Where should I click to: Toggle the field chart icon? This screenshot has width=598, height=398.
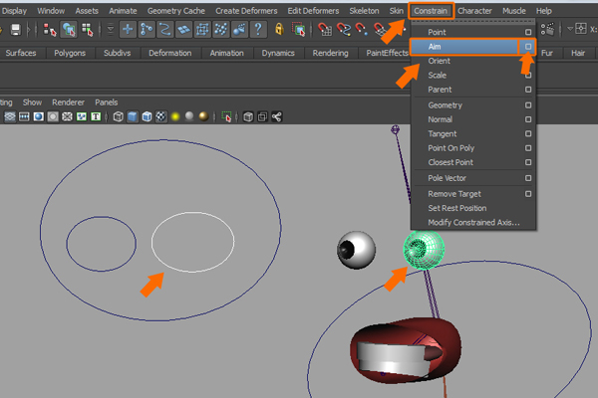click(67, 116)
